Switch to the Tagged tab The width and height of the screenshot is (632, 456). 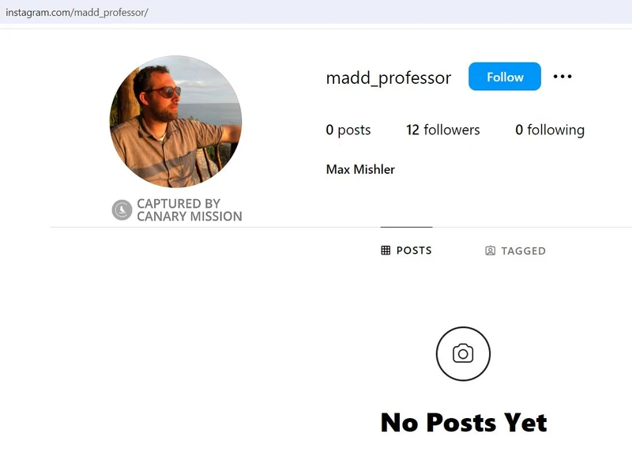pyautogui.click(x=515, y=251)
